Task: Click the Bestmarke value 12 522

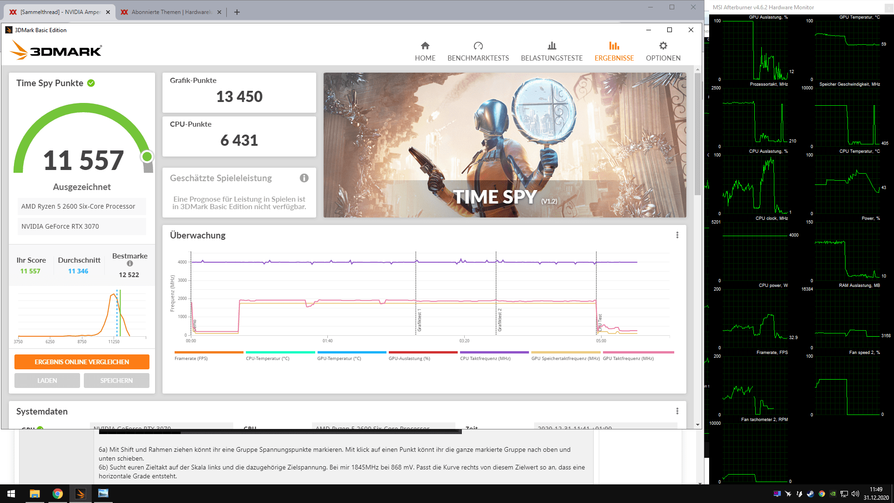Action: (129, 275)
